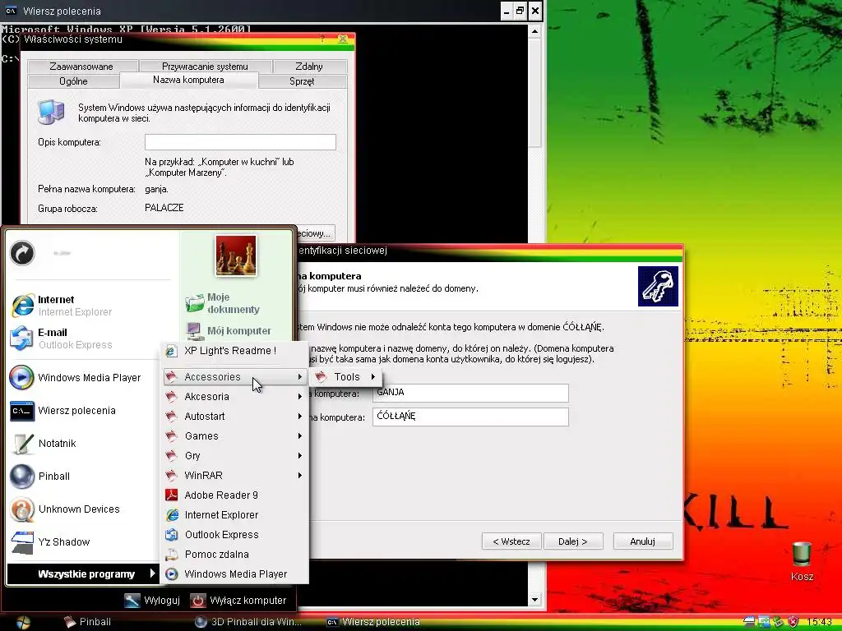
Task: Switch to Wiersz polecenia taskbar button
Action: click(x=374, y=622)
